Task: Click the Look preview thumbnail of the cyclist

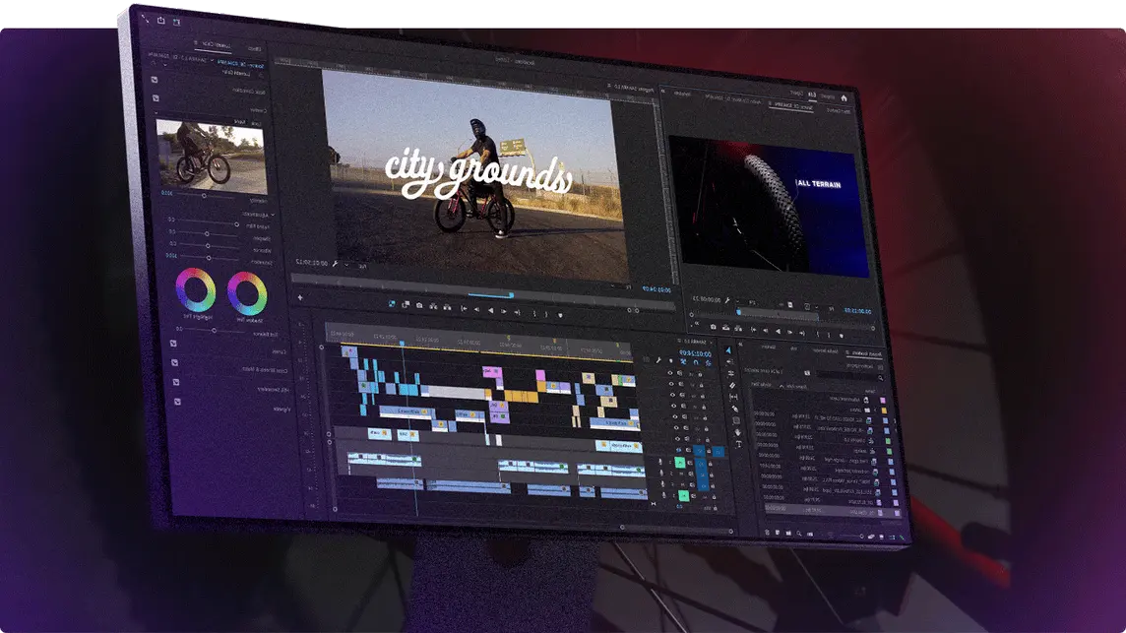Action: click(x=210, y=155)
